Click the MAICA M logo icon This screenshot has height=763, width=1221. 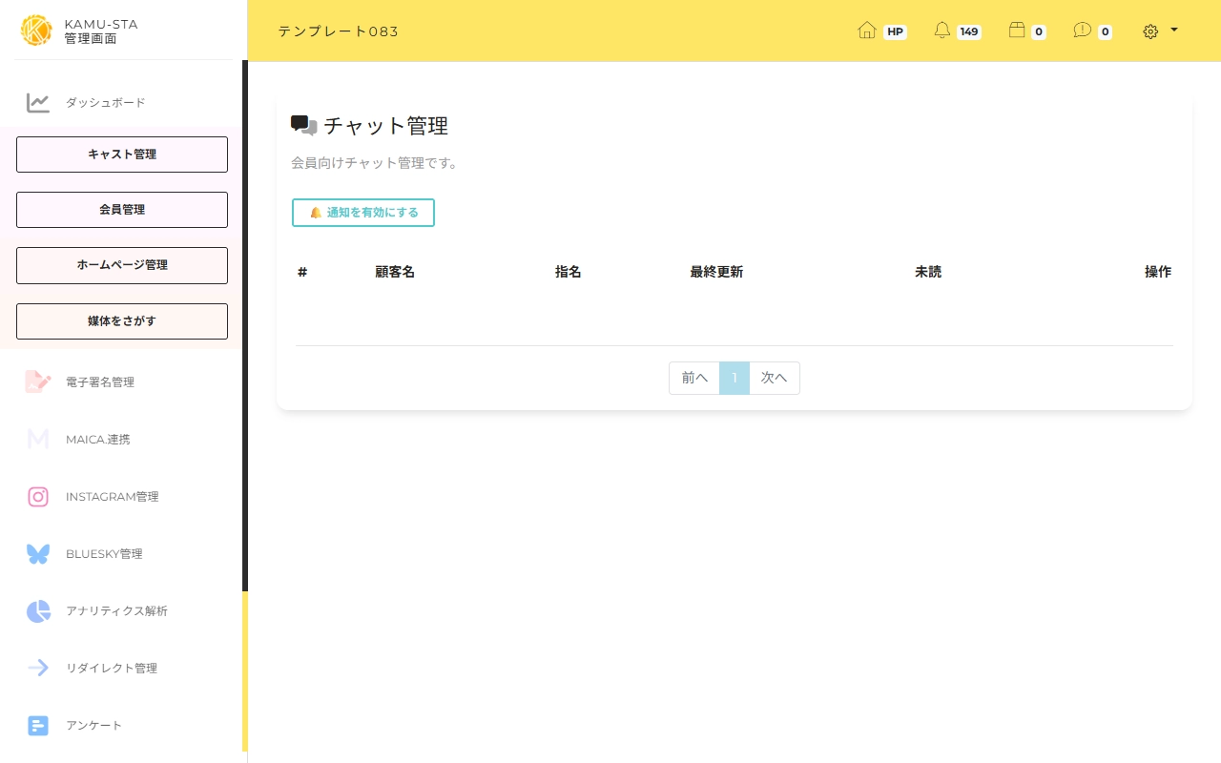click(x=38, y=440)
